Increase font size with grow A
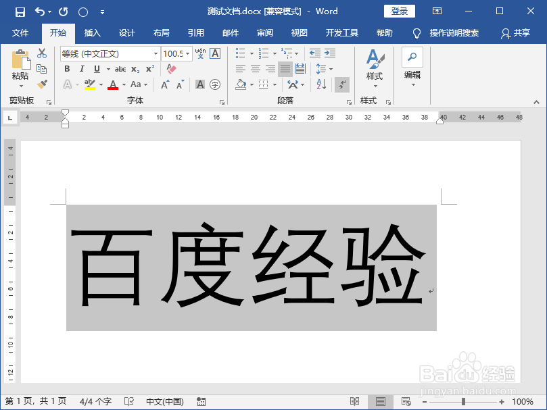 pos(165,84)
